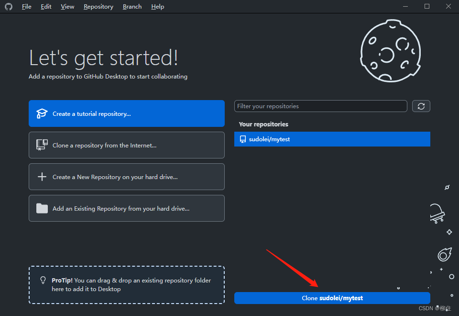Click the 'Let's get started!' heading

tap(104, 58)
